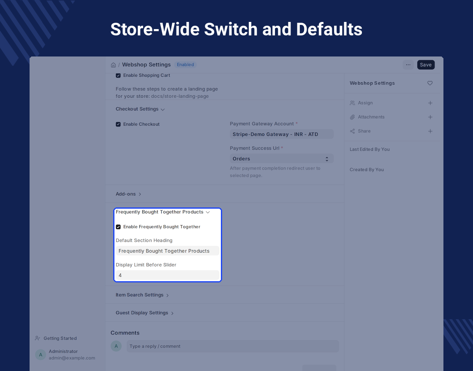Click the Share label in sidebar
The height and width of the screenshot is (371, 473).
pyautogui.click(x=364, y=131)
